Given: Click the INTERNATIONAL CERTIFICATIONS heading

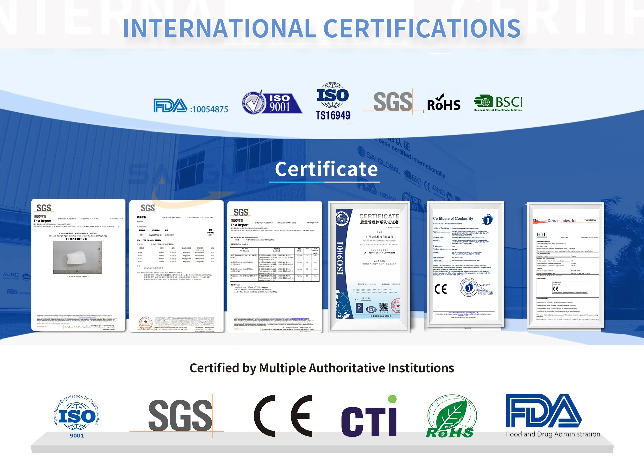Looking at the screenshot, I should tap(322, 29).
